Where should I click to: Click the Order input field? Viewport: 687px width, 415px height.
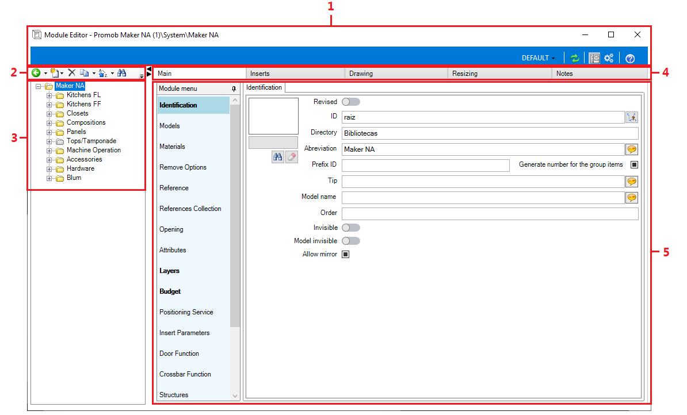click(x=490, y=214)
